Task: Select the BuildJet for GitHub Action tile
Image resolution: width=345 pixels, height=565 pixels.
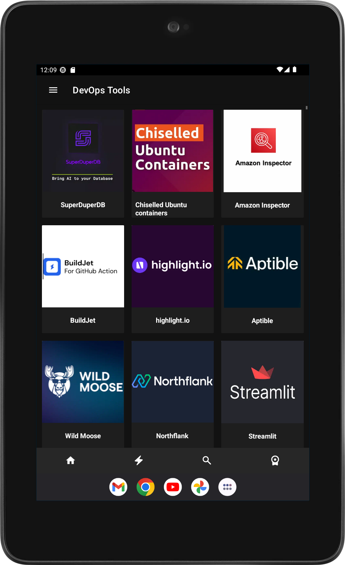Action: (x=83, y=266)
